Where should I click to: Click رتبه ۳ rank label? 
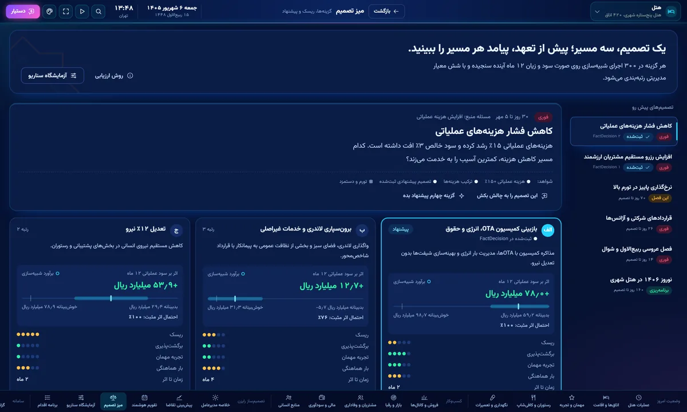pos(208,229)
